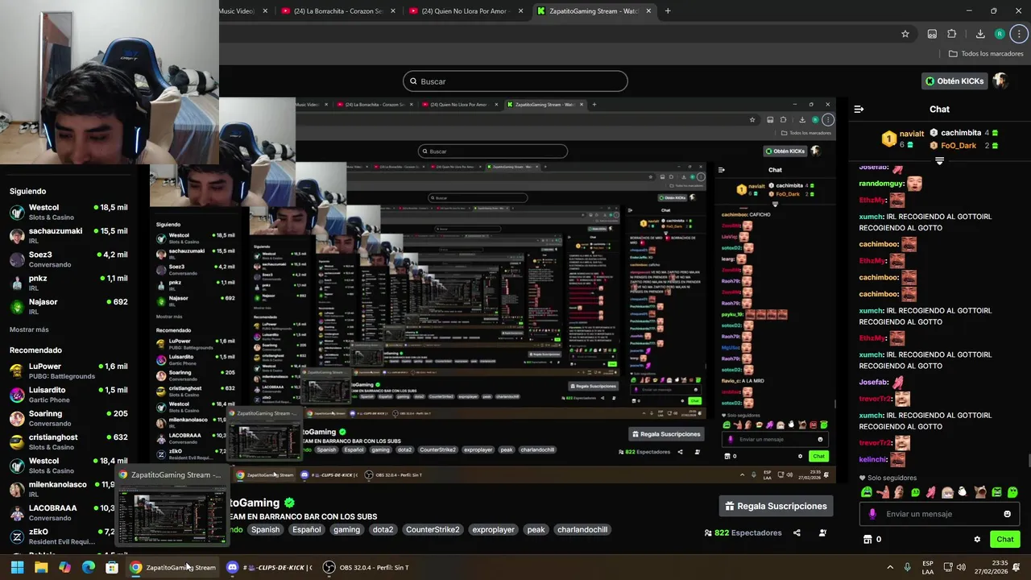
Task: Open a new Chrome tab with plus
Action: (x=668, y=11)
